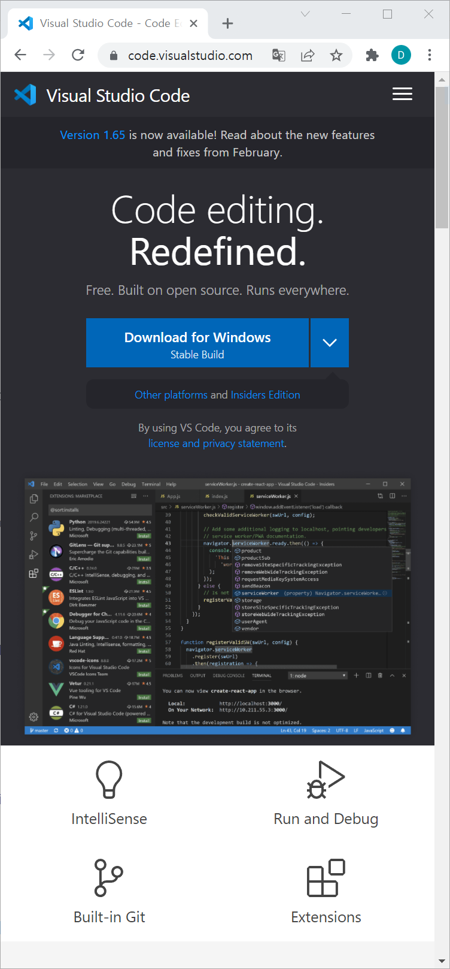Viewport: 450px width, 969px height.
Task: Click the Run and Debug bug icon
Action: 326,780
